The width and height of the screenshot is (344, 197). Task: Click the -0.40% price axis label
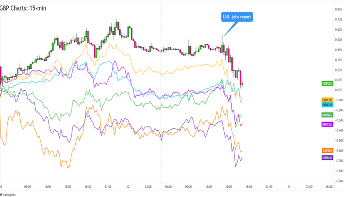point(339,131)
